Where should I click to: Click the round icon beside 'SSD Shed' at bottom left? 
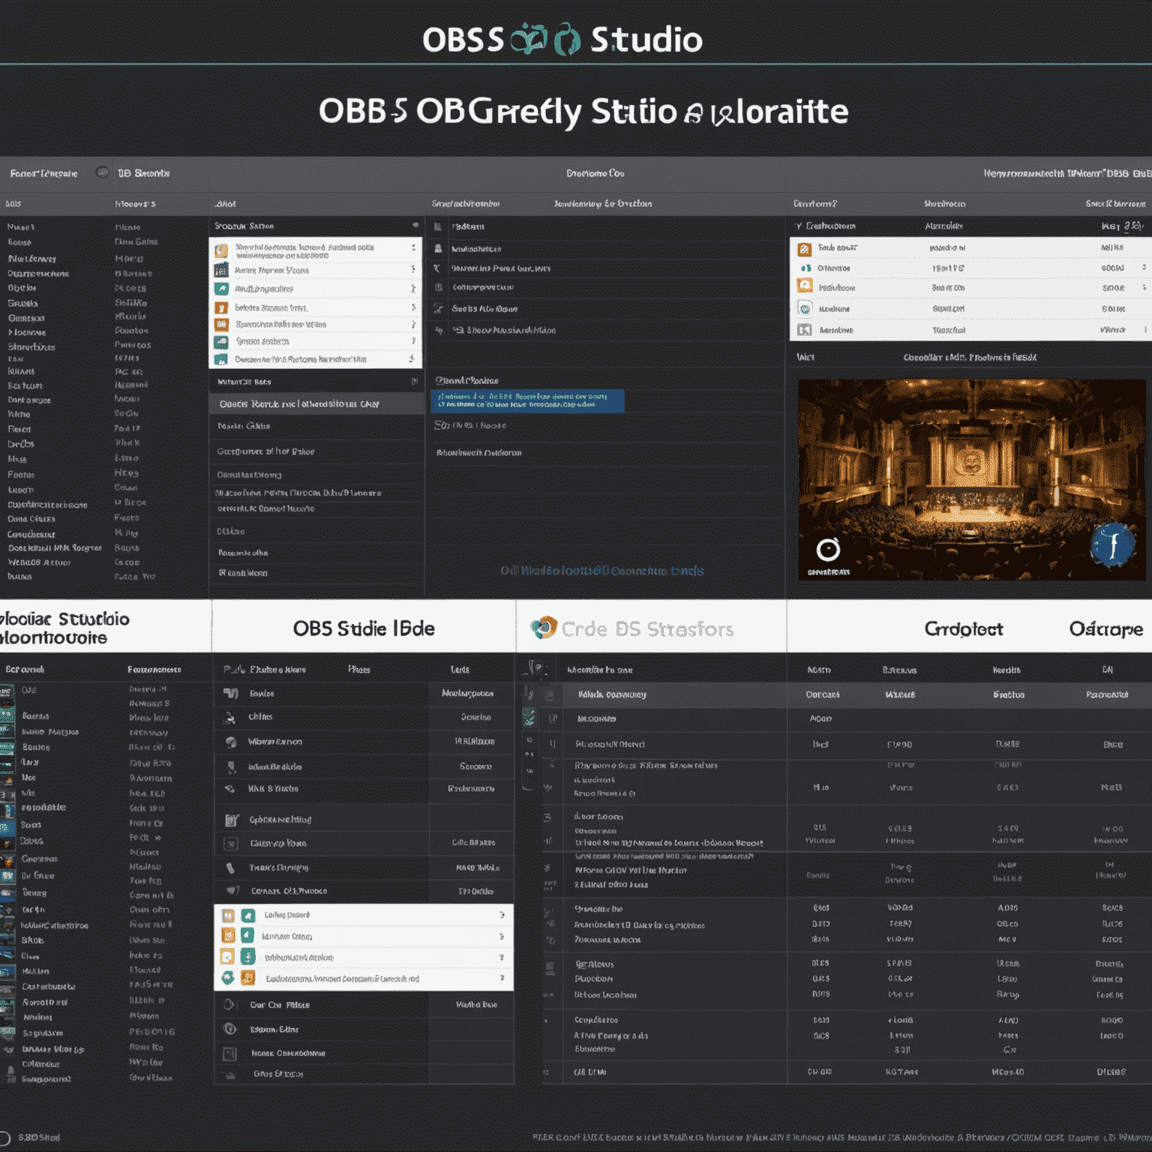point(4,1138)
